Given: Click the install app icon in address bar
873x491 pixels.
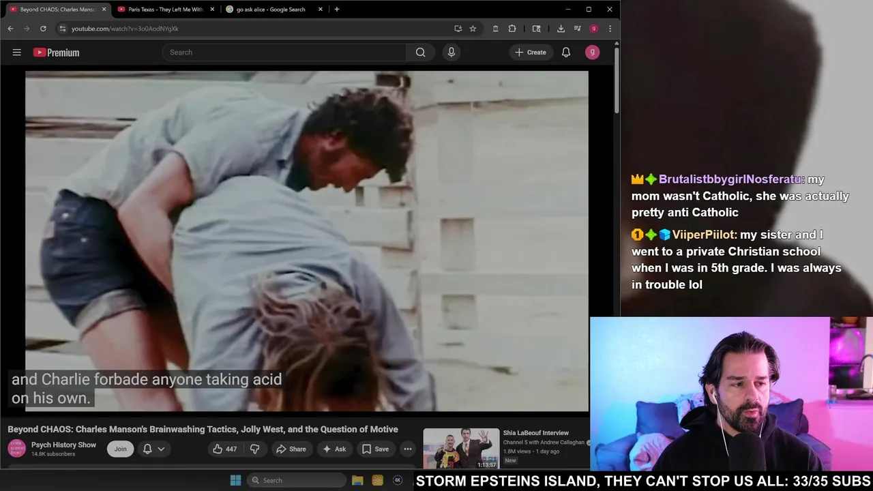Looking at the screenshot, I should [x=458, y=29].
